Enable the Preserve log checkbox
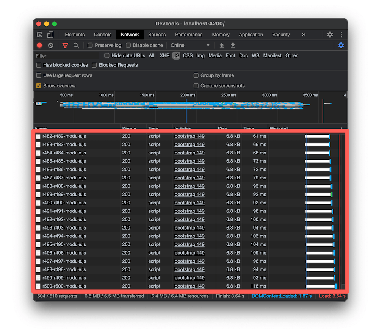 (x=90, y=45)
